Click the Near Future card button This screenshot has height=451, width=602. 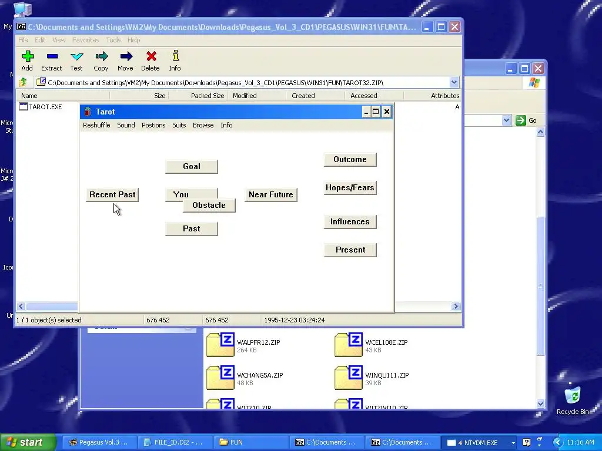click(270, 194)
